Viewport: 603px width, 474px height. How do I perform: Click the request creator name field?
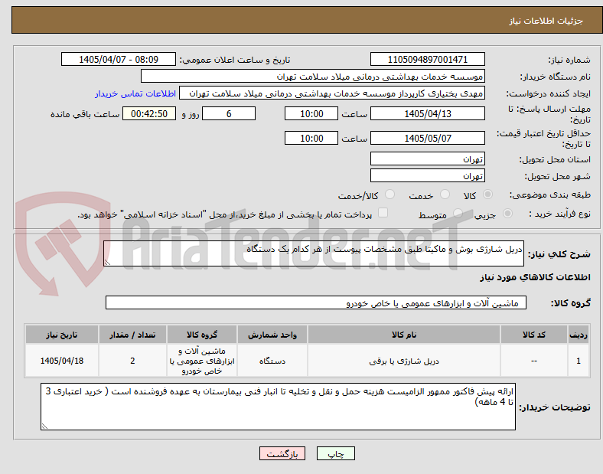pyautogui.click(x=332, y=93)
